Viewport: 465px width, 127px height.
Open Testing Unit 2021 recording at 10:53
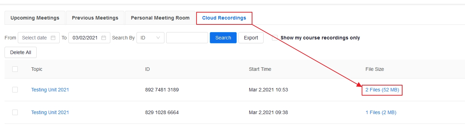click(x=50, y=90)
